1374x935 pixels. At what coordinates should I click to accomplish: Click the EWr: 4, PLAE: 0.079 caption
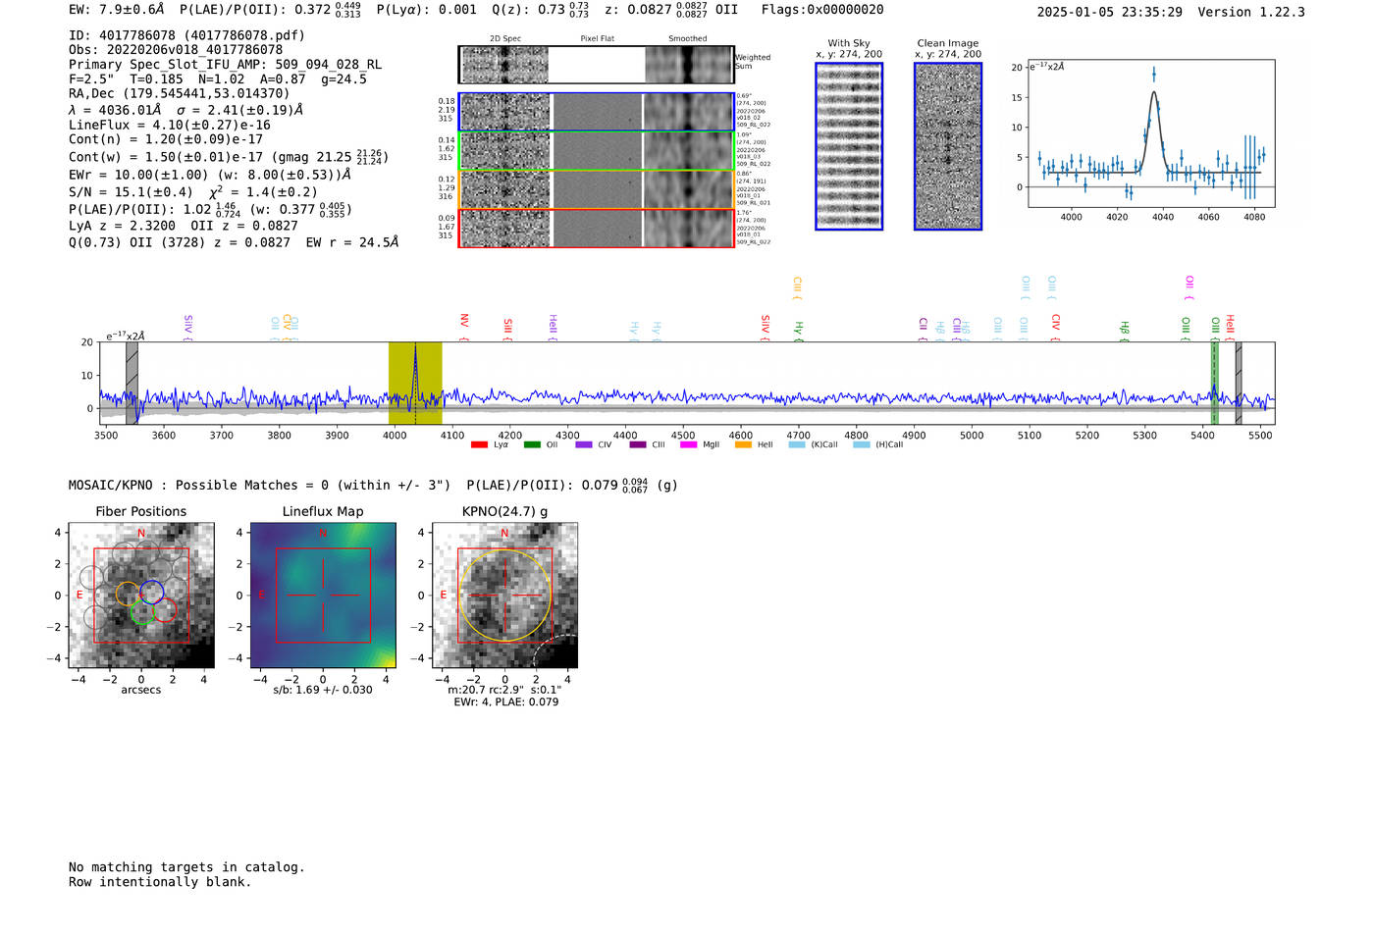(x=505, y=701)
